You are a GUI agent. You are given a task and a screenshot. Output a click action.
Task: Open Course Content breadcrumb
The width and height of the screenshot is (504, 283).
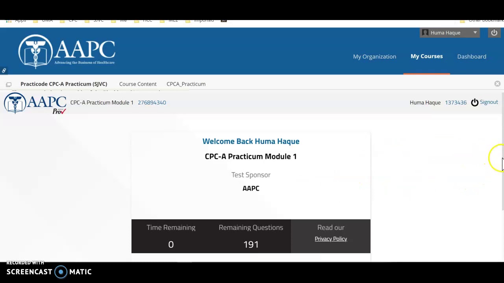138,84
